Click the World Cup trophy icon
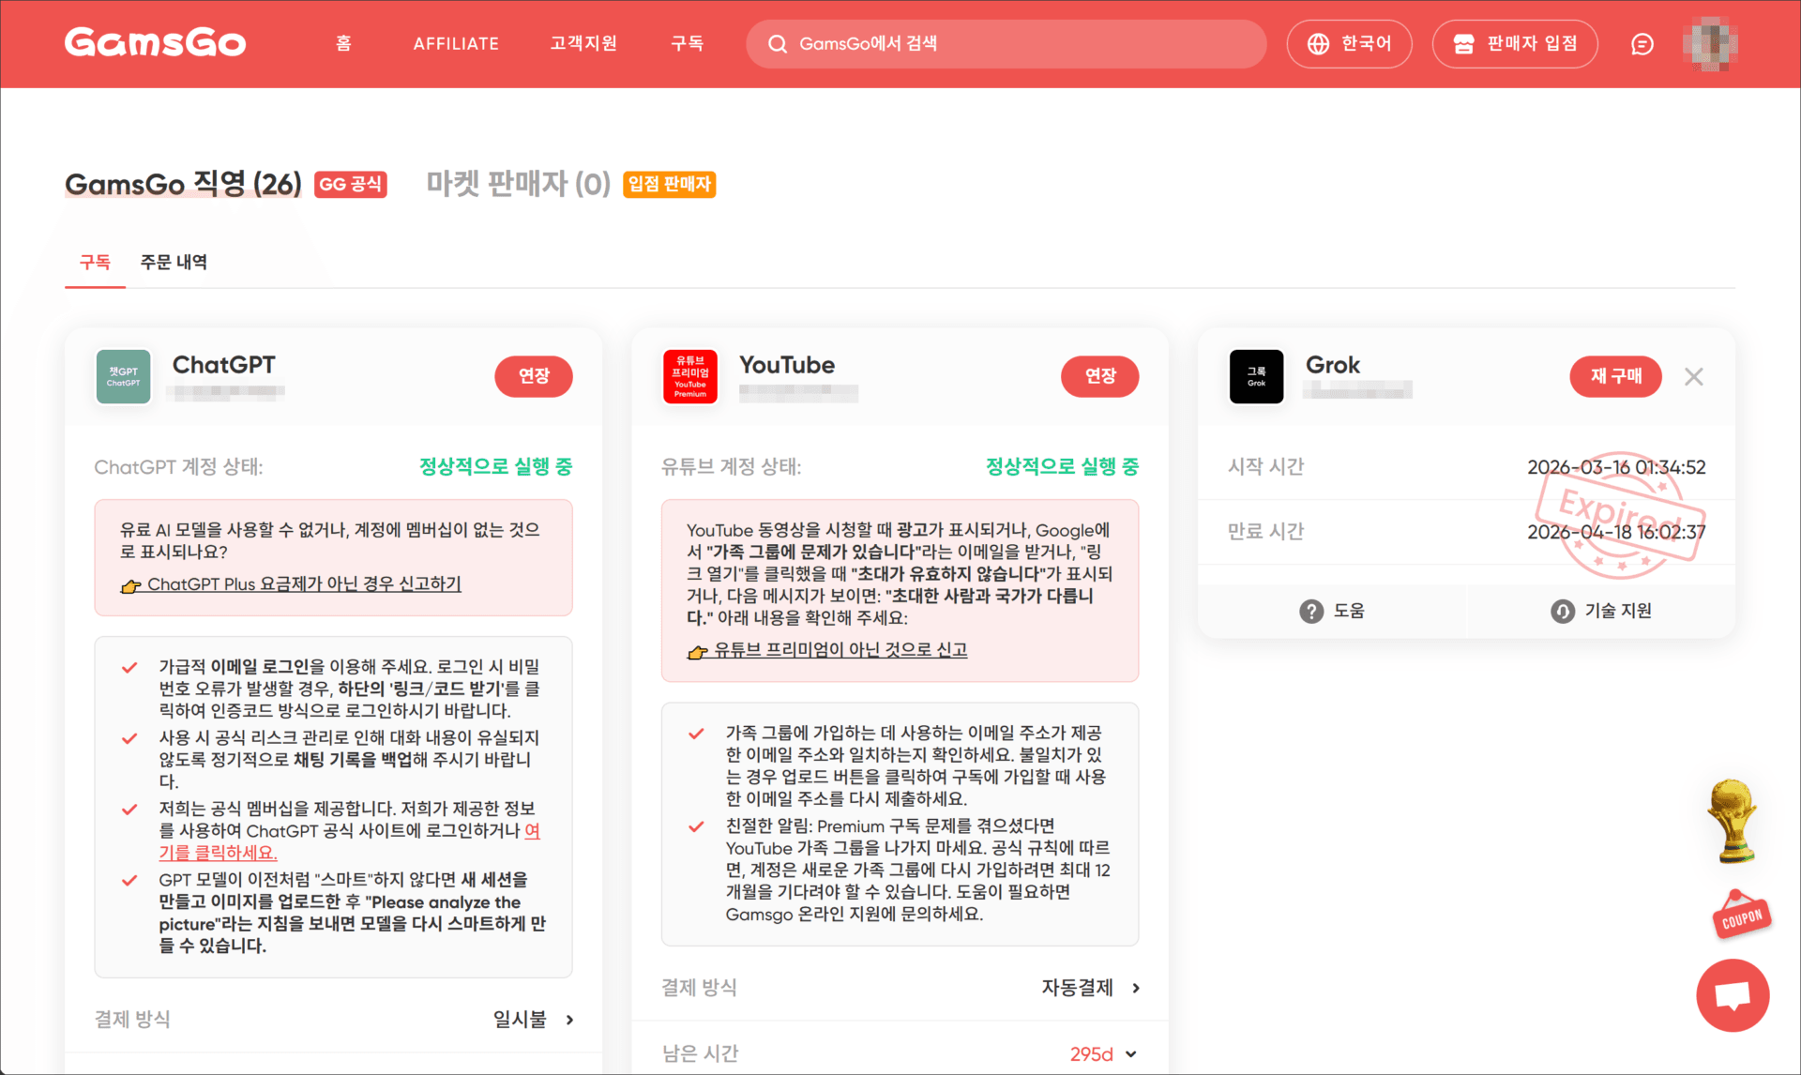Image resolution: width=1801 pixels, height=1075 pixels. (1732, 821)
